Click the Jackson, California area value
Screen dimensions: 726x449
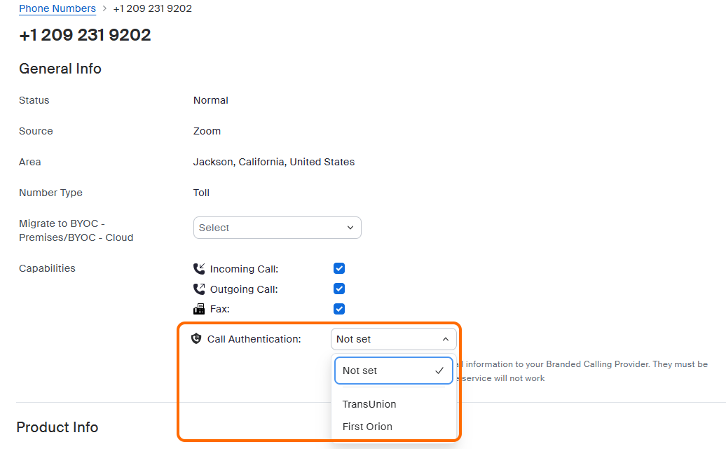click(x=274, y=162)
